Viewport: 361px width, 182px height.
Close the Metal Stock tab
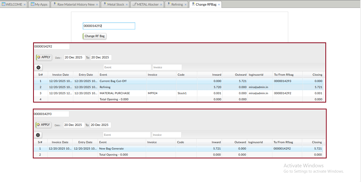click(127, 5)
